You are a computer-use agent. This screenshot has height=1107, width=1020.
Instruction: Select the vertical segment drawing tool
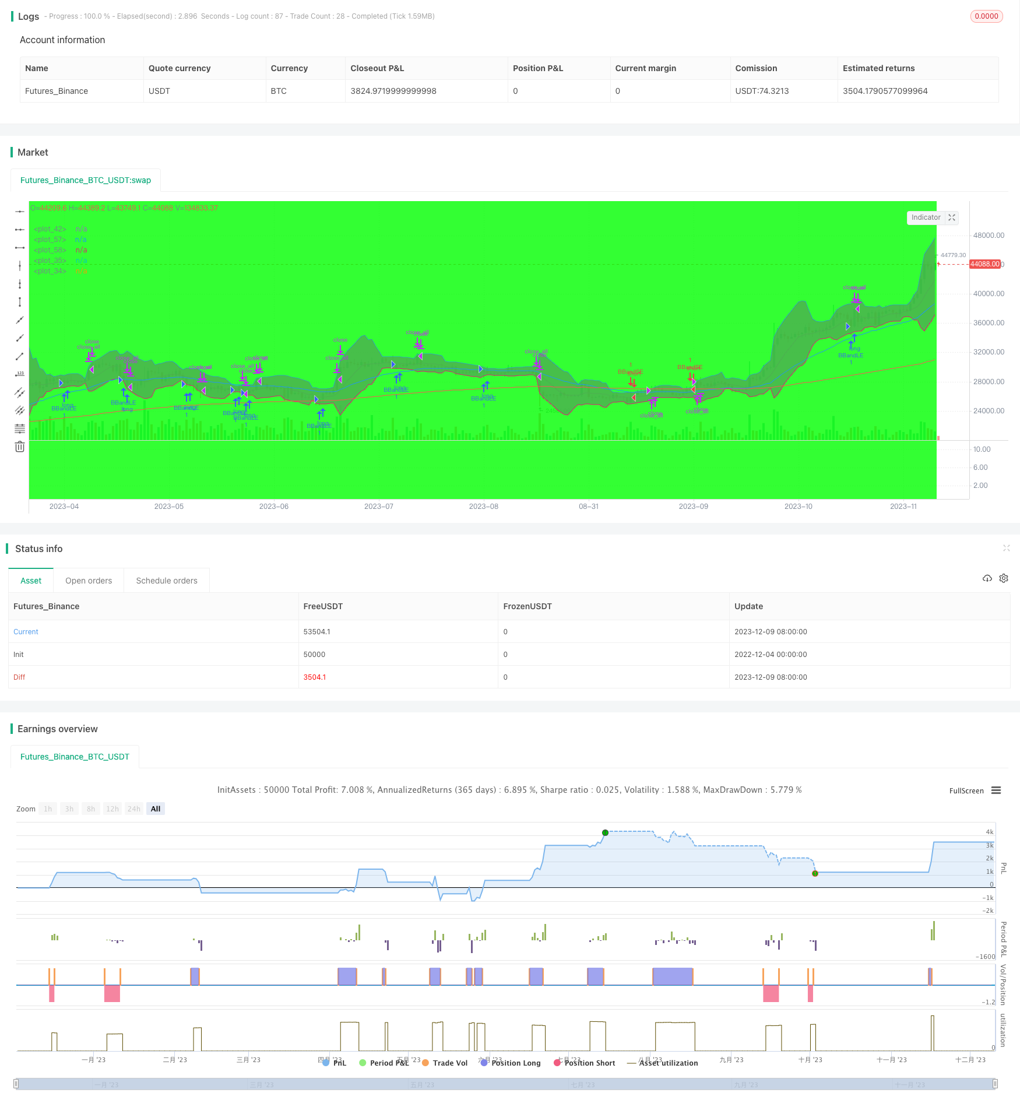[20, 302]
